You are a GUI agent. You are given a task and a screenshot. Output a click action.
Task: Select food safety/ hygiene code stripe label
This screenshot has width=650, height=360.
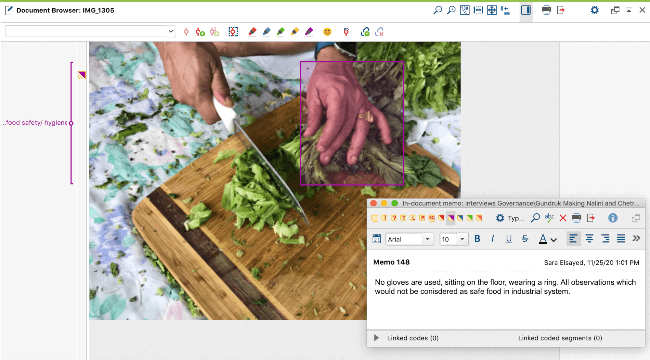pyautogui.click(x=35, y=122)
